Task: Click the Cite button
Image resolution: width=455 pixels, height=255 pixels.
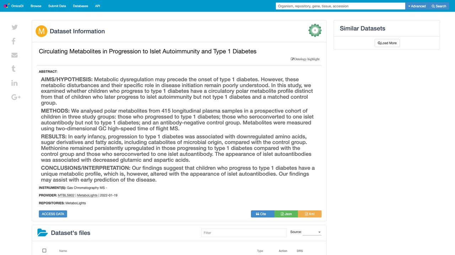Action: coord(262,214)
